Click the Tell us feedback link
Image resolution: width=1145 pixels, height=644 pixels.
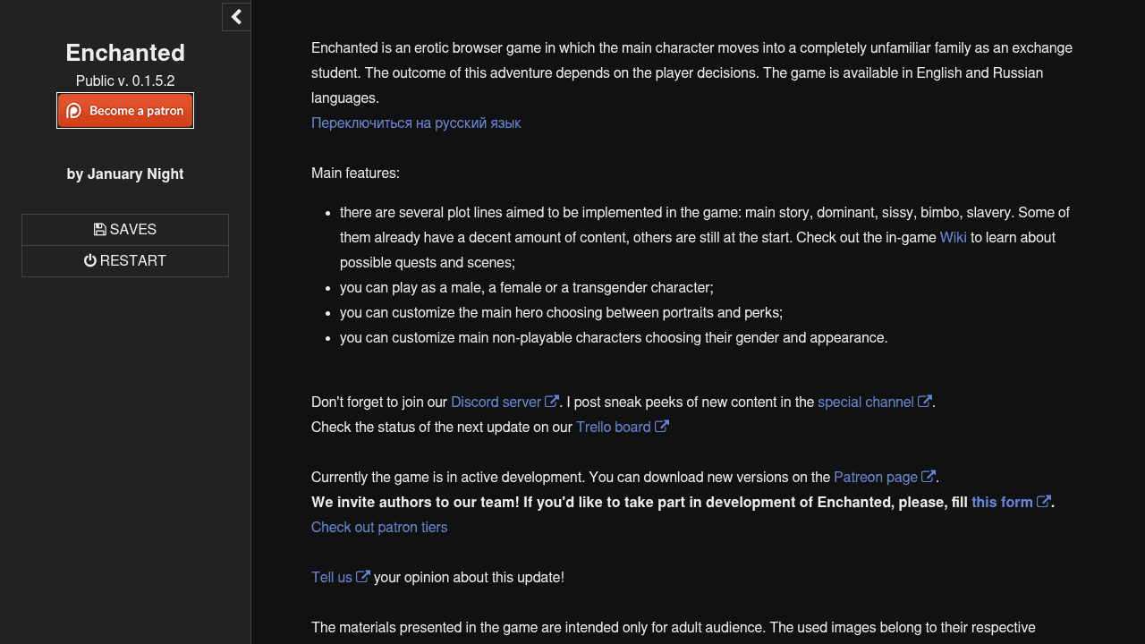(332, 578)
